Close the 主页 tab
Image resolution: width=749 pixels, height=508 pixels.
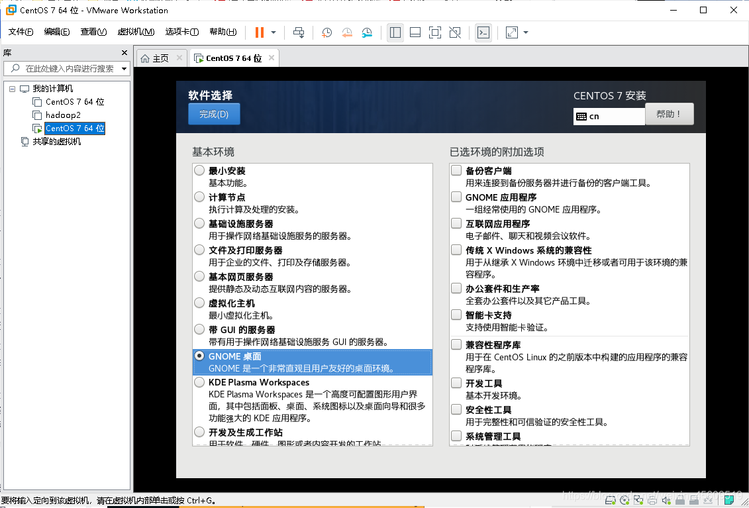[x=179, y=58]
